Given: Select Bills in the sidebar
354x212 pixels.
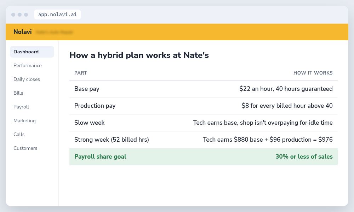Looking at the screenshot, I should [x=18, y=93].
